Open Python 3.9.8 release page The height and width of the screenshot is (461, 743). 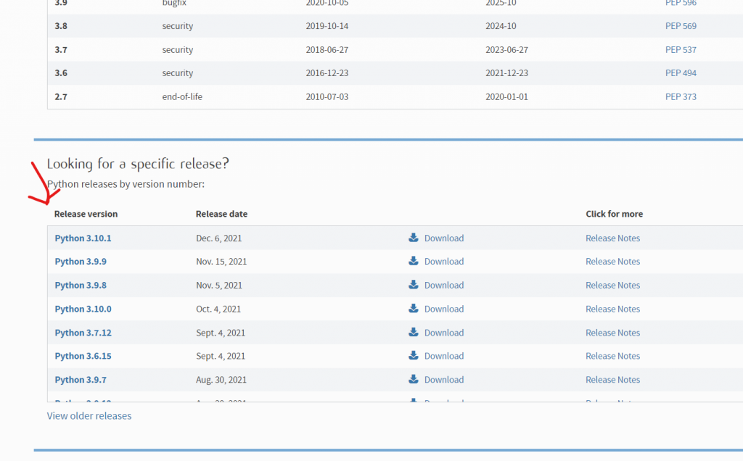pyautogui.click(x=81, y=285)
